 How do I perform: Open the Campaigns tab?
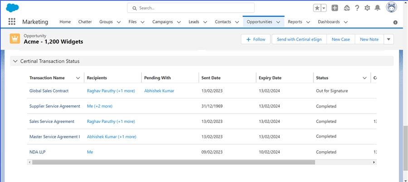163,22
